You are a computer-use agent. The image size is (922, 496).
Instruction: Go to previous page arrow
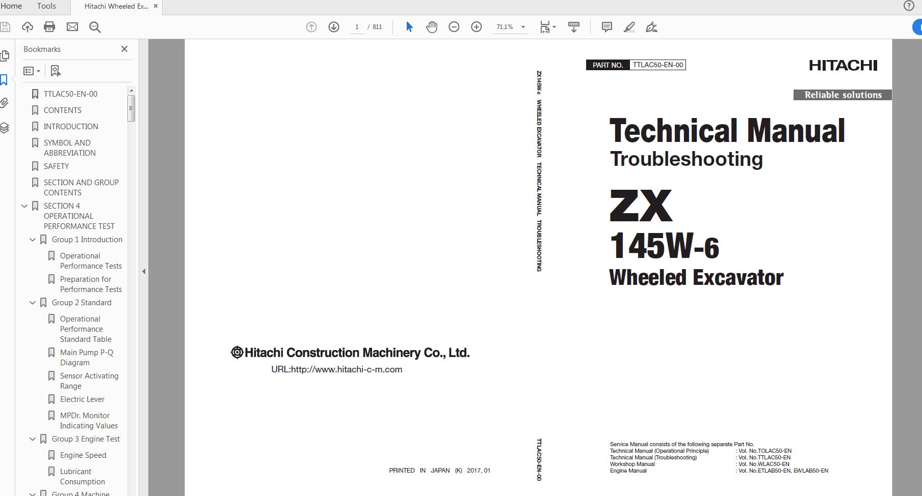point(311,27)
